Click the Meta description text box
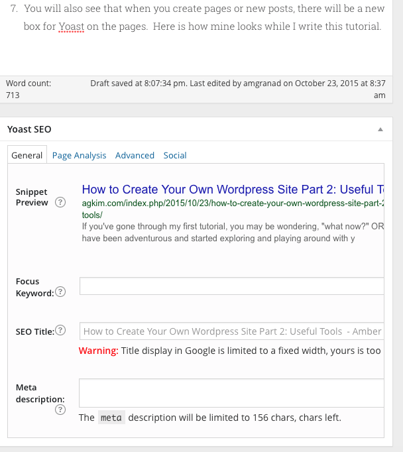Image resolution: width=403 pixels, height=452 pixels. (x=231, y=393)
